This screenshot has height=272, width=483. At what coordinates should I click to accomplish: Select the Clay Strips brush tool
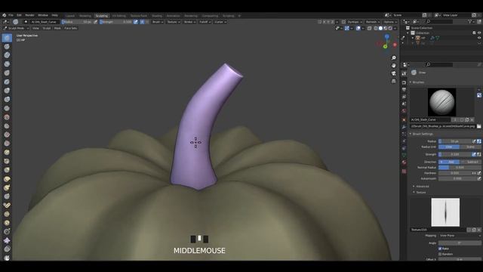[7, 64]
